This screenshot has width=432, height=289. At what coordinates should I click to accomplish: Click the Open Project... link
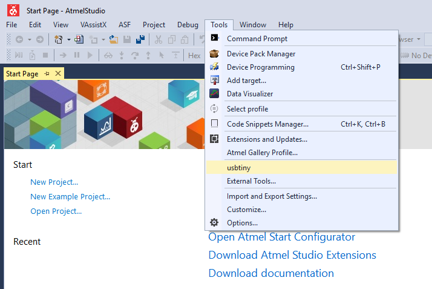(x=56, y=211)
